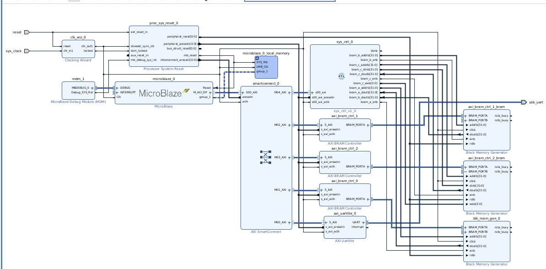
Task: Select the proc_sys_reset_0 block
Action: [164, 46]
